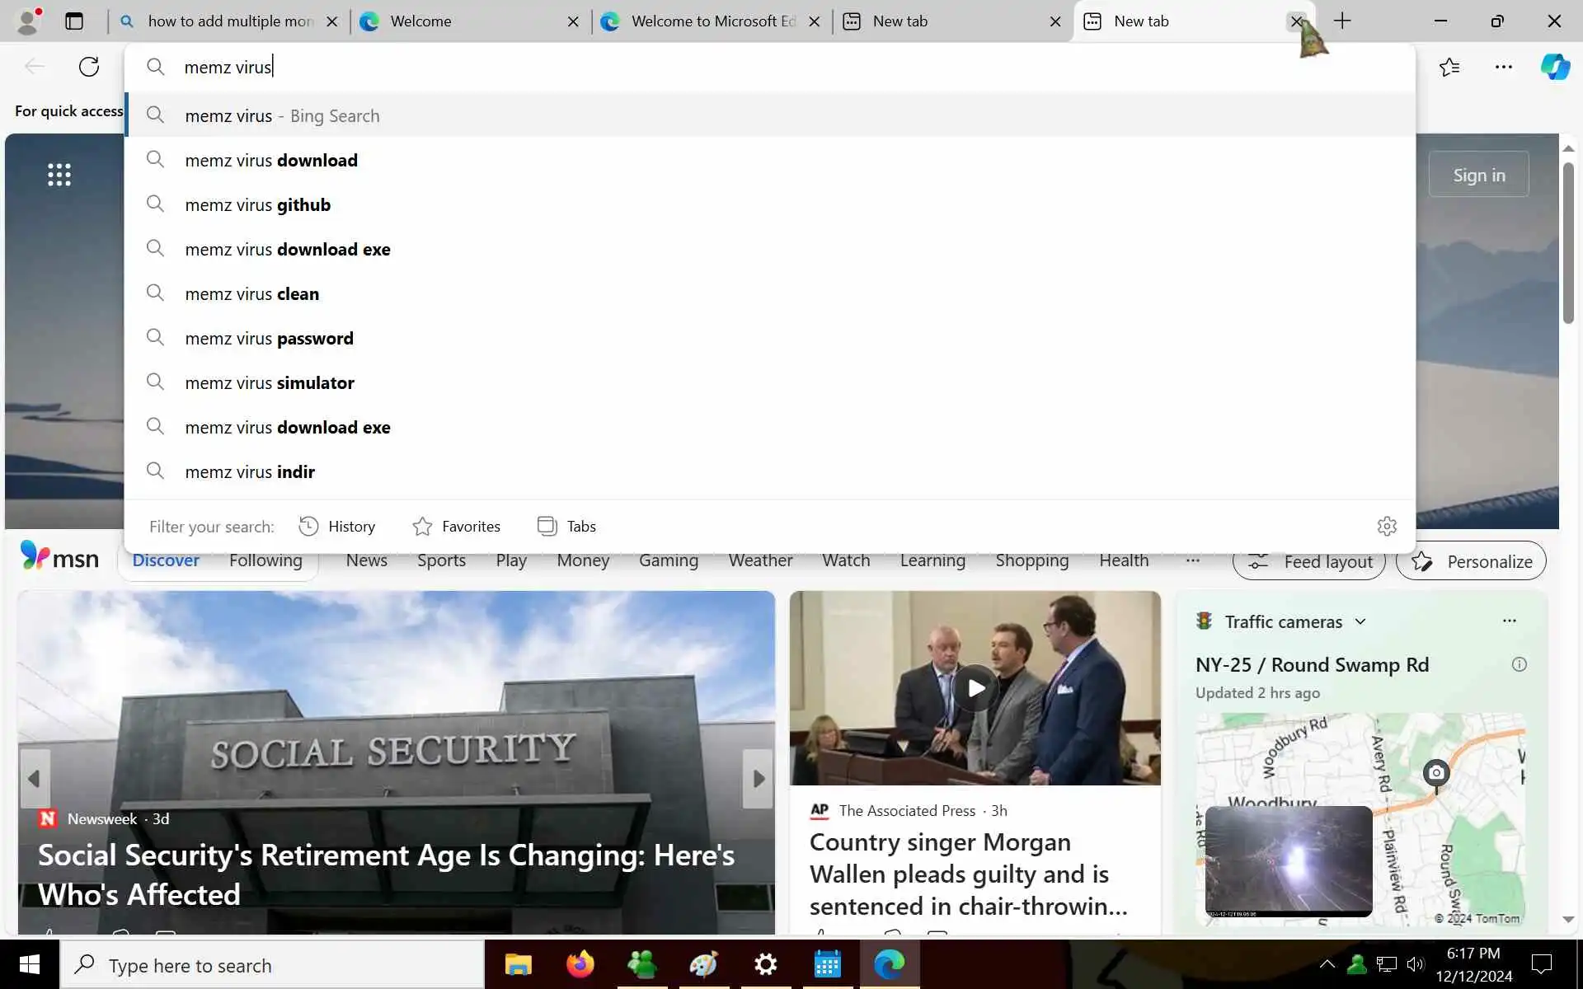Click the Sign in button

point(1478,175)
